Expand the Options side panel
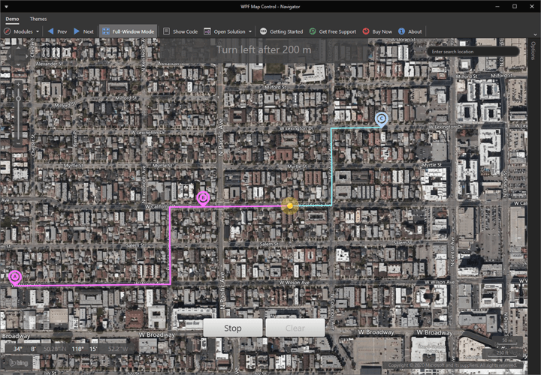 click(x=533, y=51)
